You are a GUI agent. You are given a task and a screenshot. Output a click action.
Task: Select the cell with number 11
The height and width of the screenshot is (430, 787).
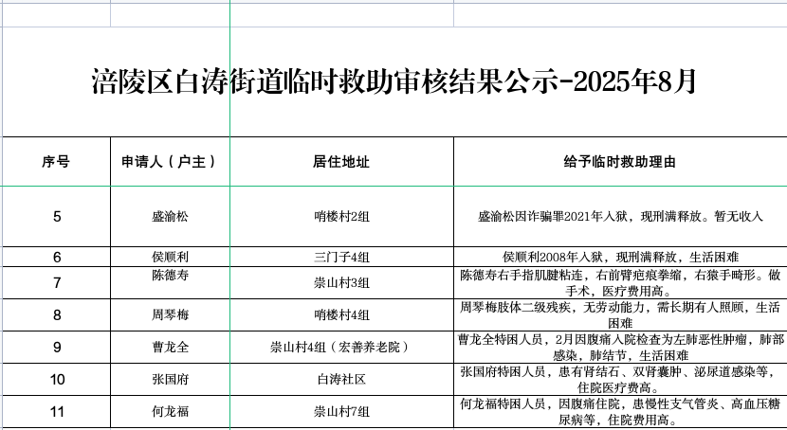click(56, 411)
